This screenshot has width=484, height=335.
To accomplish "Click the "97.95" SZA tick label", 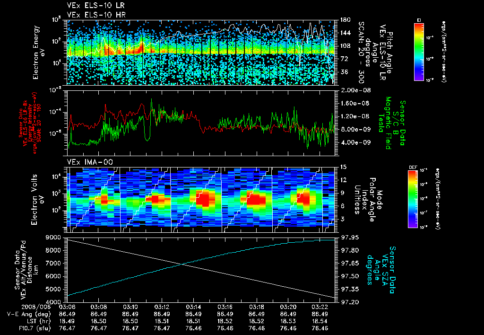I will coord(349,238).
